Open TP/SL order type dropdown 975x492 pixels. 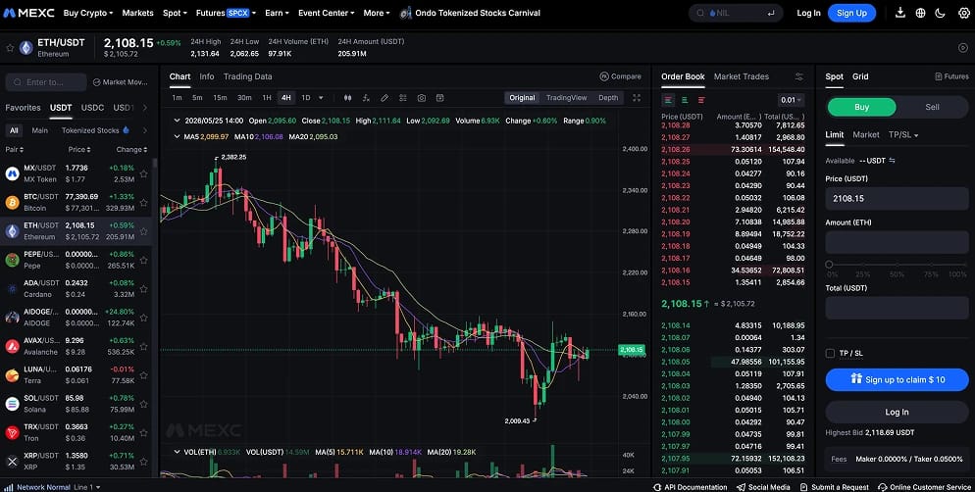coord(903,135)
